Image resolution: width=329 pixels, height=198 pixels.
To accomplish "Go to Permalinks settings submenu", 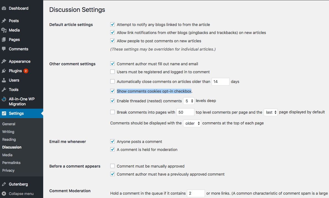I will [x=11, y=163].
